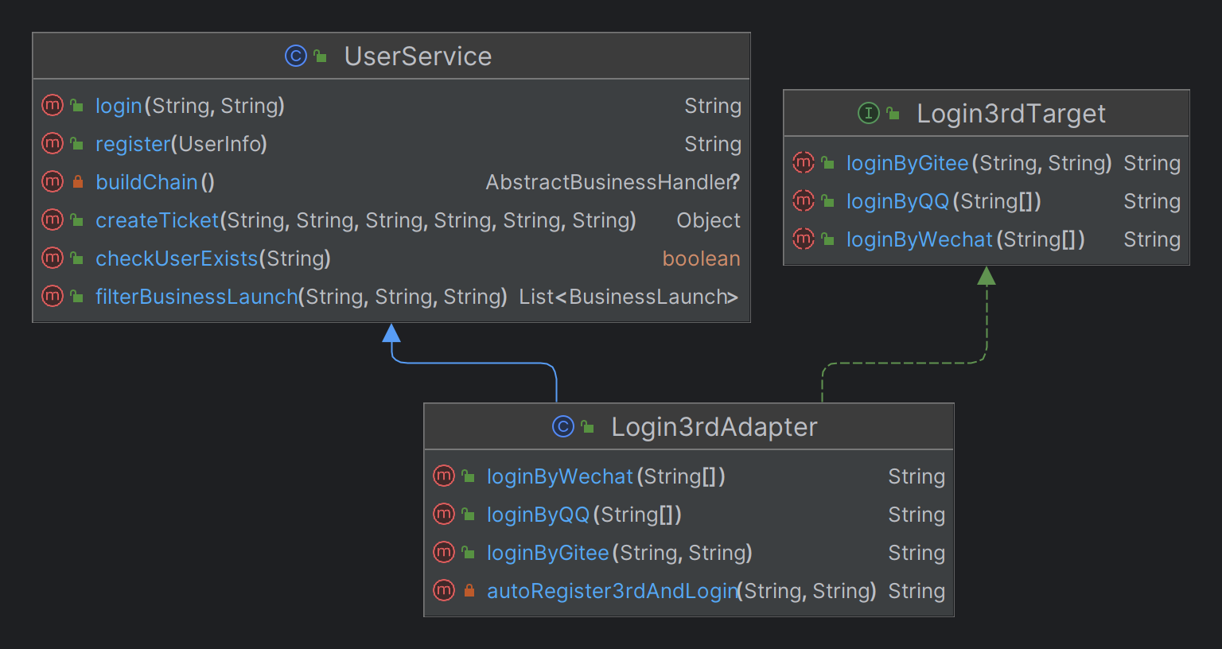Click the public visibility icon next to createTicket
Image resolution: width=1222 pixels, height=649 pixels.
(x=76, y=220)
